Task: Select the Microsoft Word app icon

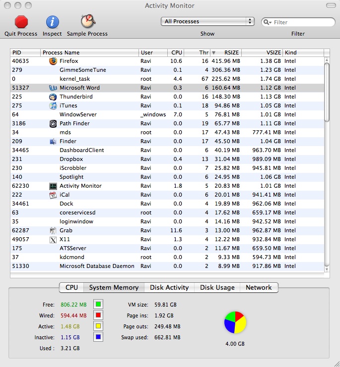Action: (53, 88)
